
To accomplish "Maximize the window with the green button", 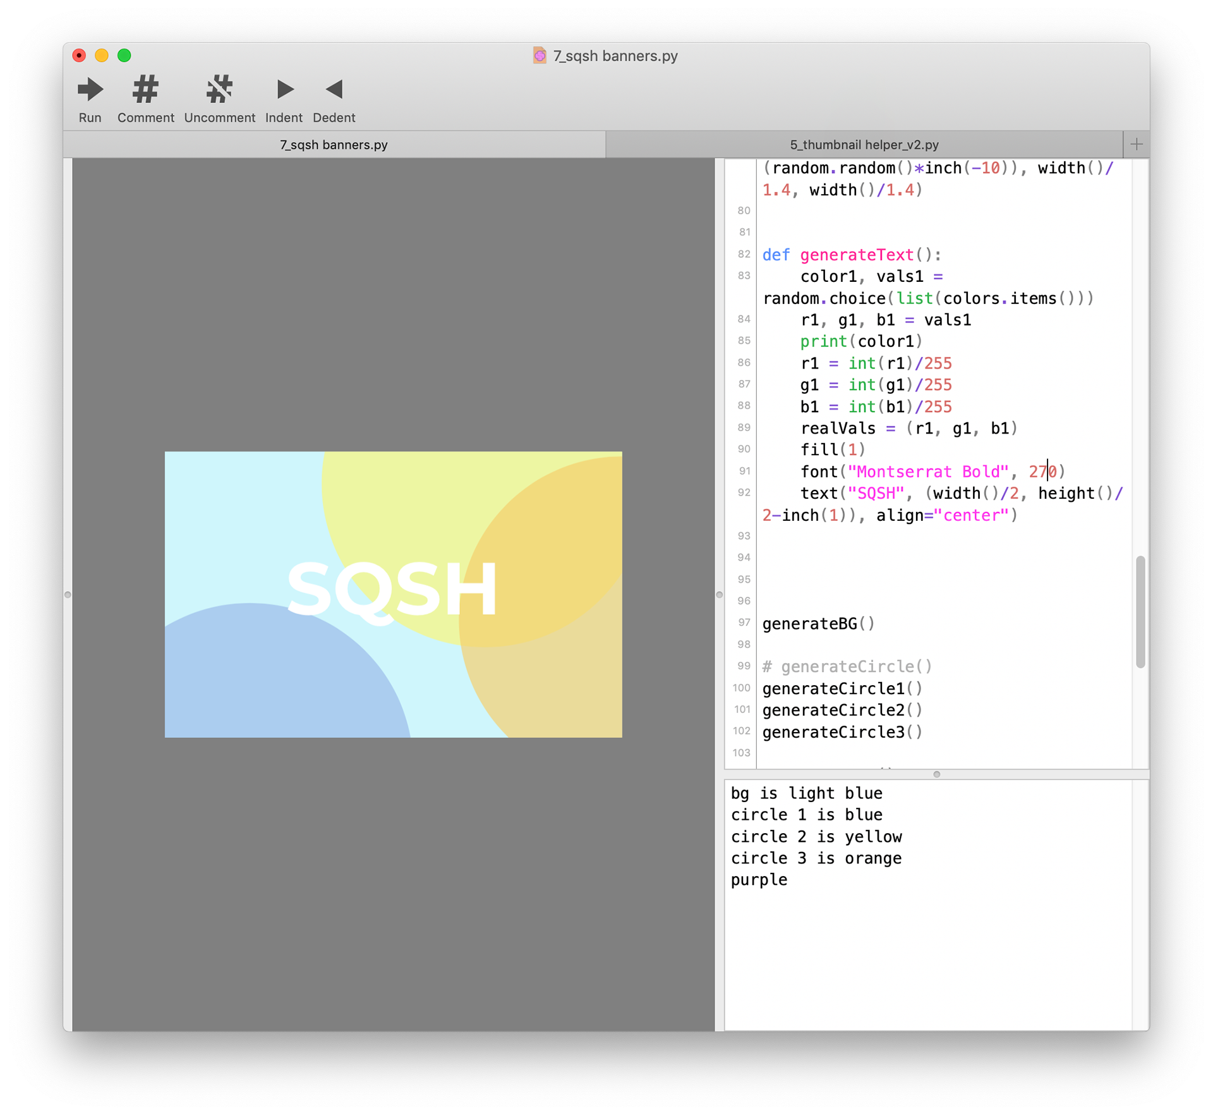I will 124,56.
